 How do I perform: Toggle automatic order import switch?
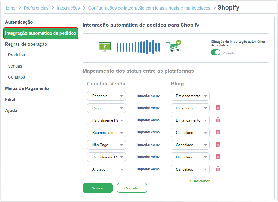tap(216, 52)
